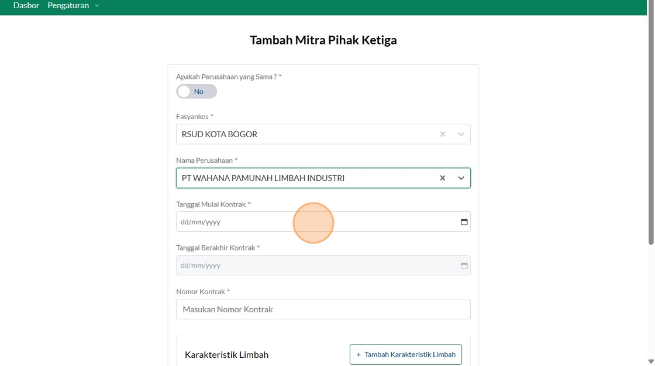Click the Tanggal Mulai Kontrak date field
655x366 pixels.
click(323, 222)
